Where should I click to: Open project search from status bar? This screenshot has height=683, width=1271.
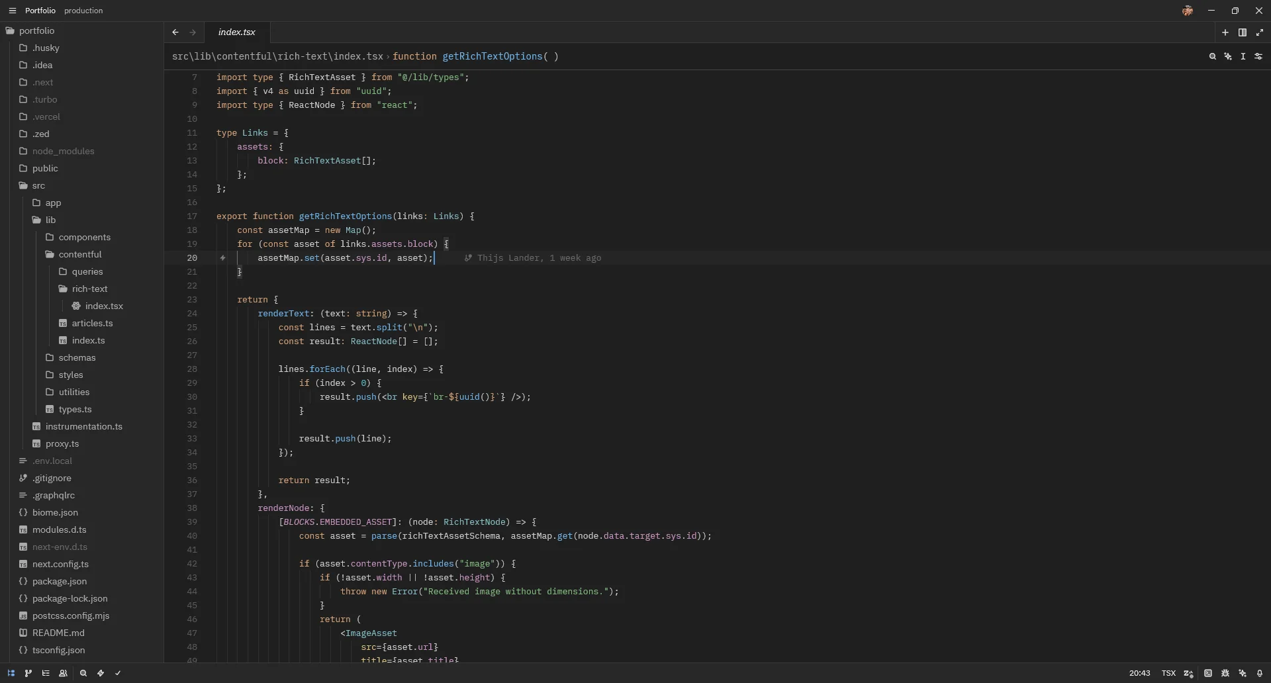(83, 673)
